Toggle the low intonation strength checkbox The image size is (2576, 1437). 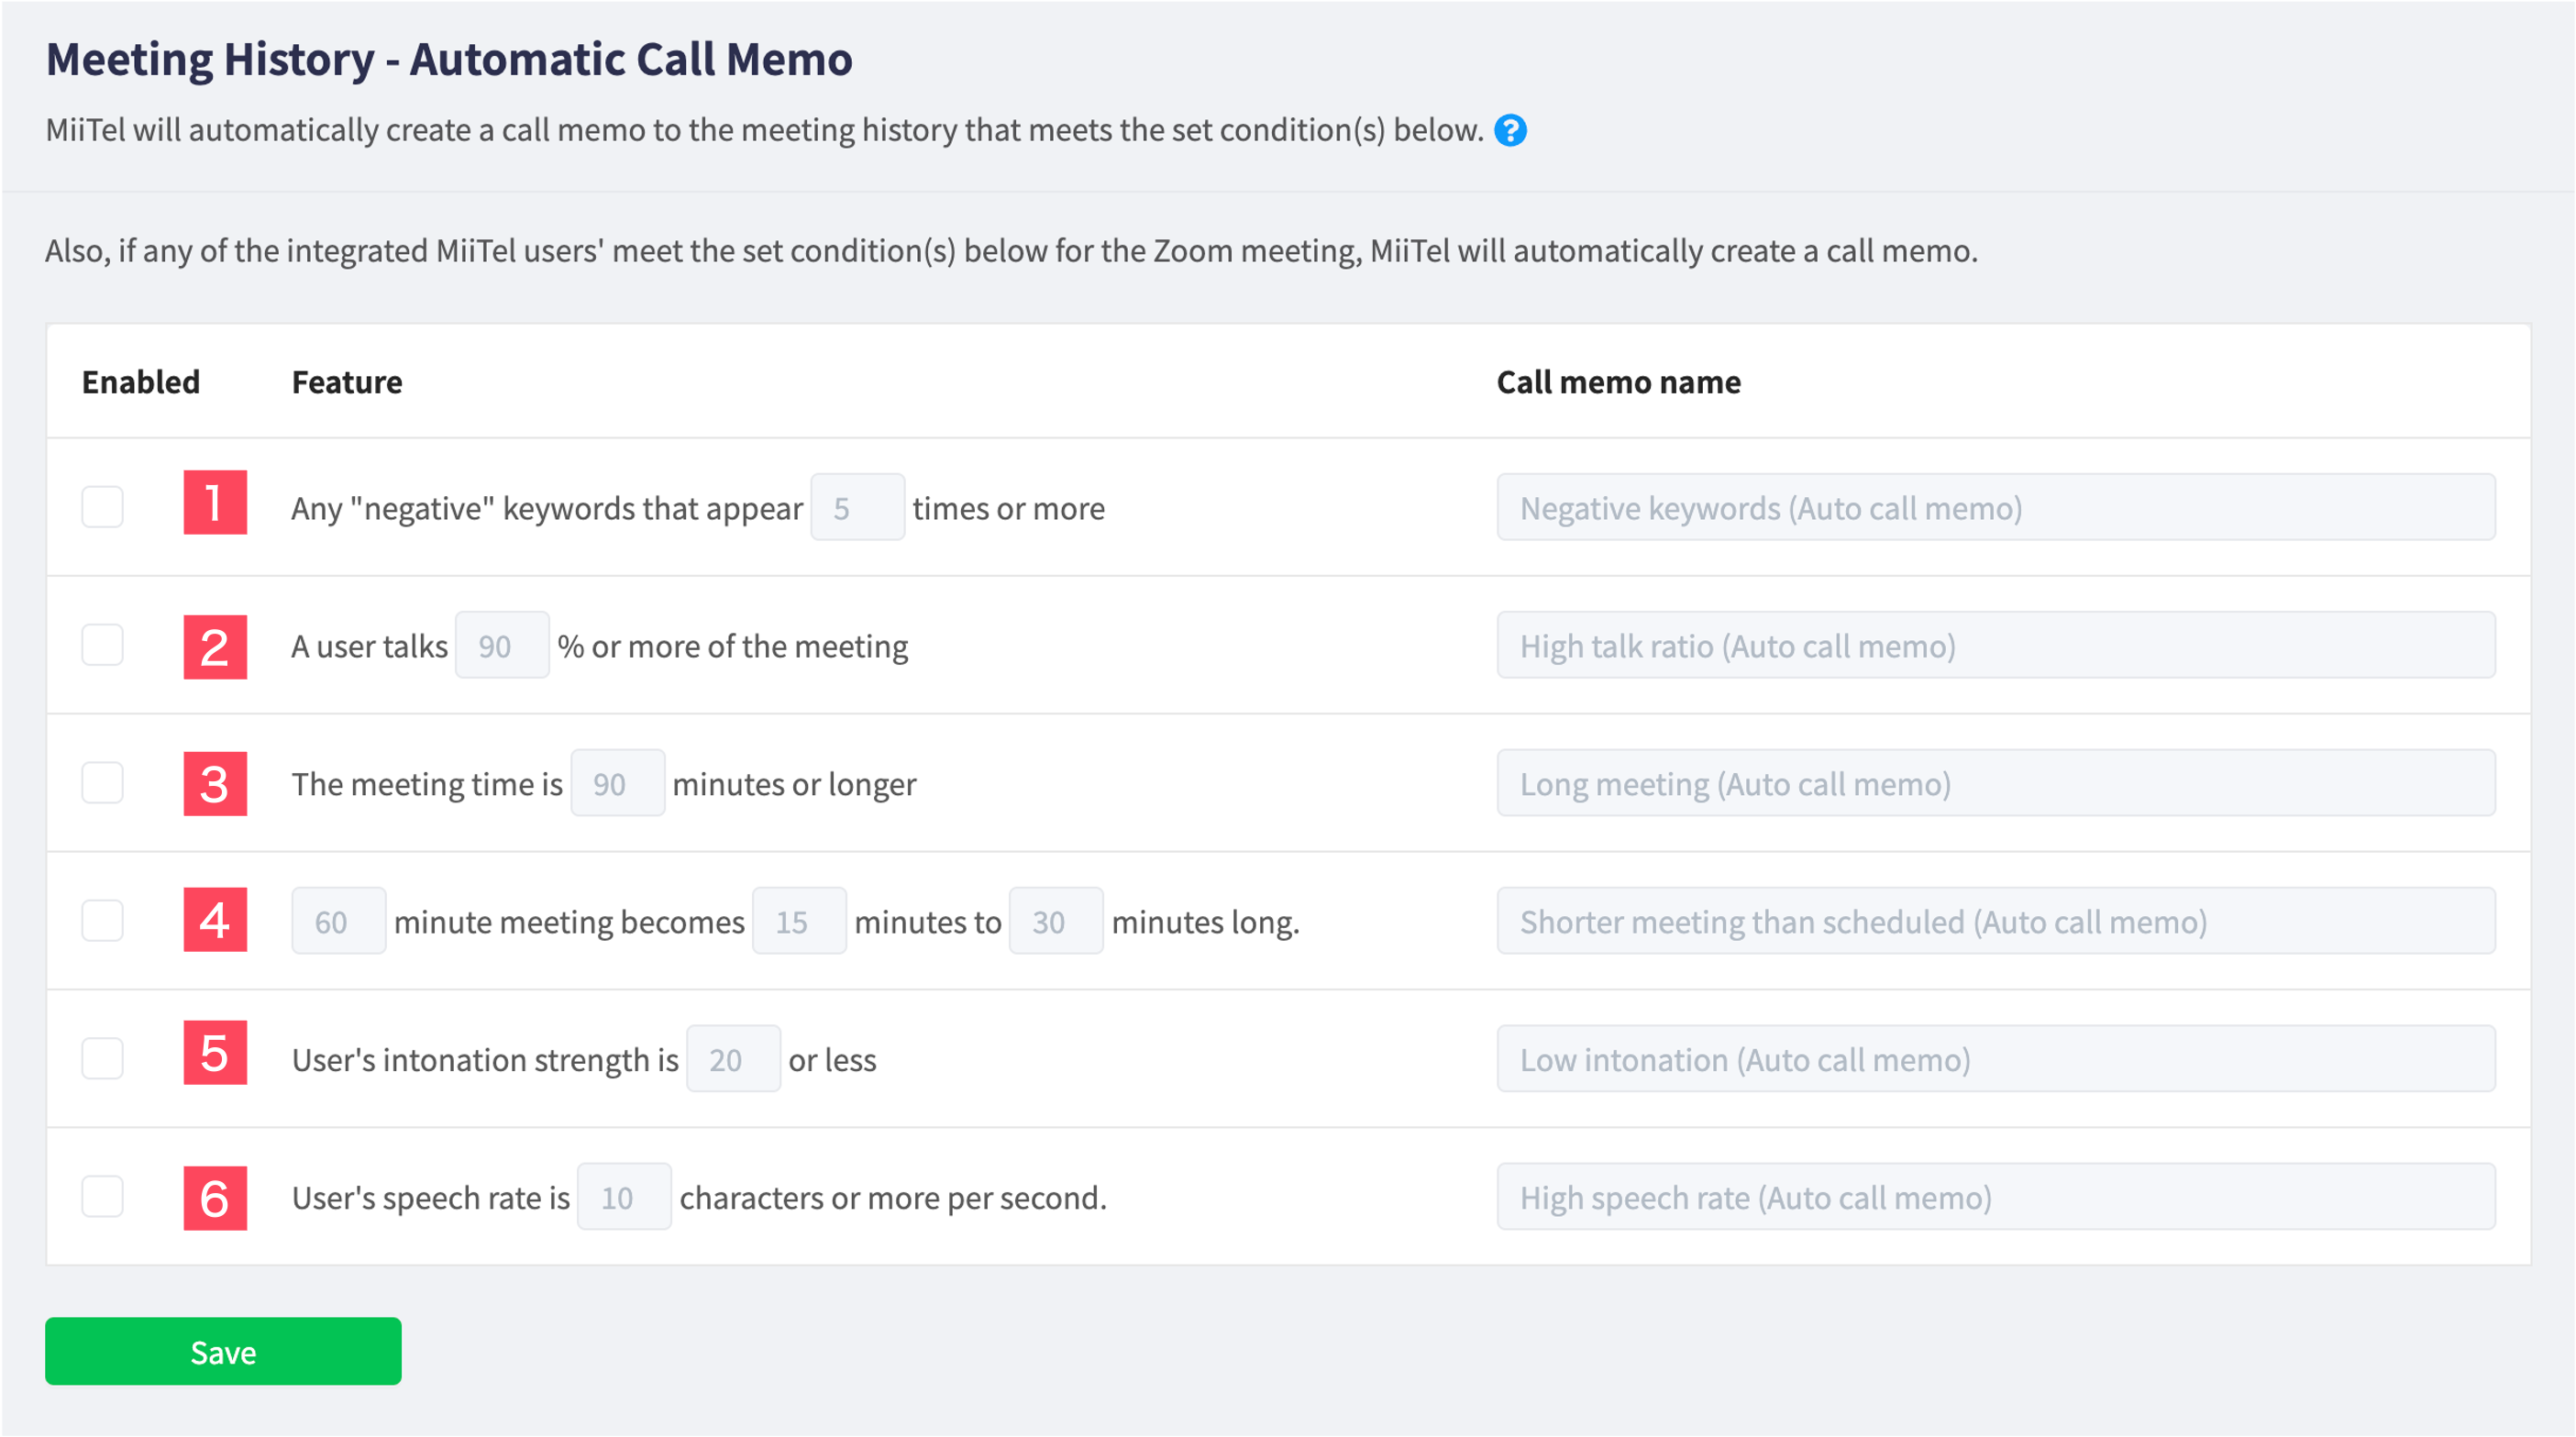[x=102, y=1059]
